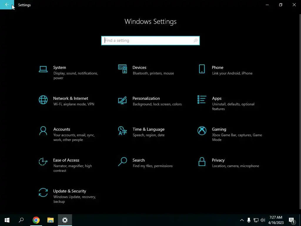The height and width of the screenshot is (226, 301).
Task: Click the Settings gear taskbar icon
Action: click(65, 220)
